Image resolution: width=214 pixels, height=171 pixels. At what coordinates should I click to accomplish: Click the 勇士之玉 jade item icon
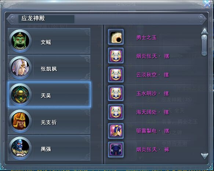[116, 37]
